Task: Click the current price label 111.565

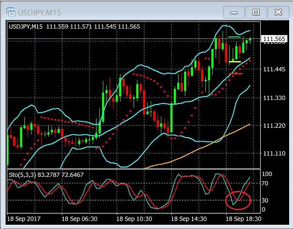Action: [x=274, y=39]
